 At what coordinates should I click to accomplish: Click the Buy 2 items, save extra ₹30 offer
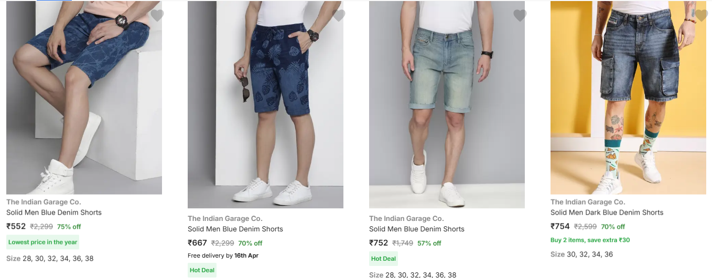pos(590,240)
